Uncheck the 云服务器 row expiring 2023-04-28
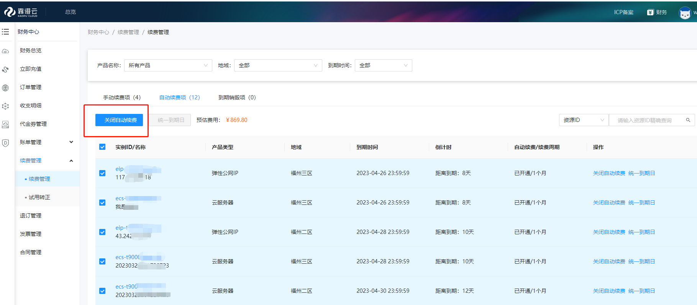Screen dimensions: 697x305 point(102,261)
